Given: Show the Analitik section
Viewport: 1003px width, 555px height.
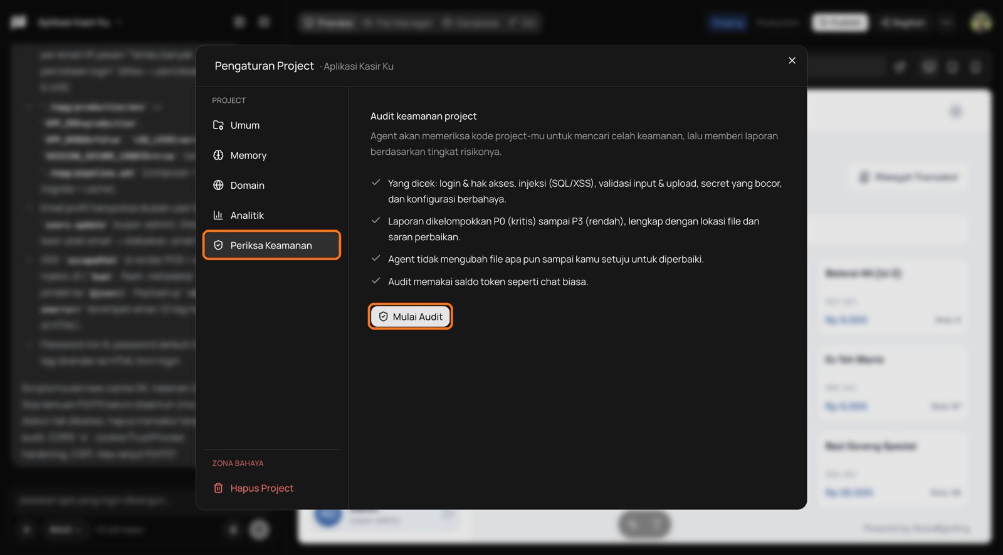Looking at the screenshot, I should (x=271, y=216).
